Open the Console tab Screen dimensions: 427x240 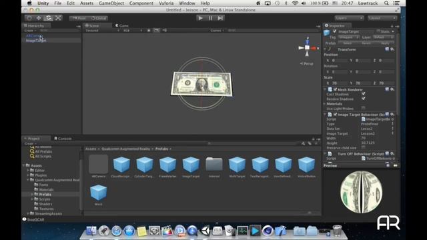63,139
